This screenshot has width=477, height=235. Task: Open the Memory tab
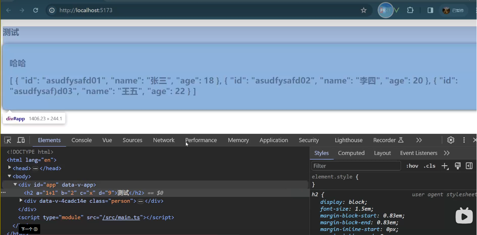pyautogui.click(x=238, y=140)
